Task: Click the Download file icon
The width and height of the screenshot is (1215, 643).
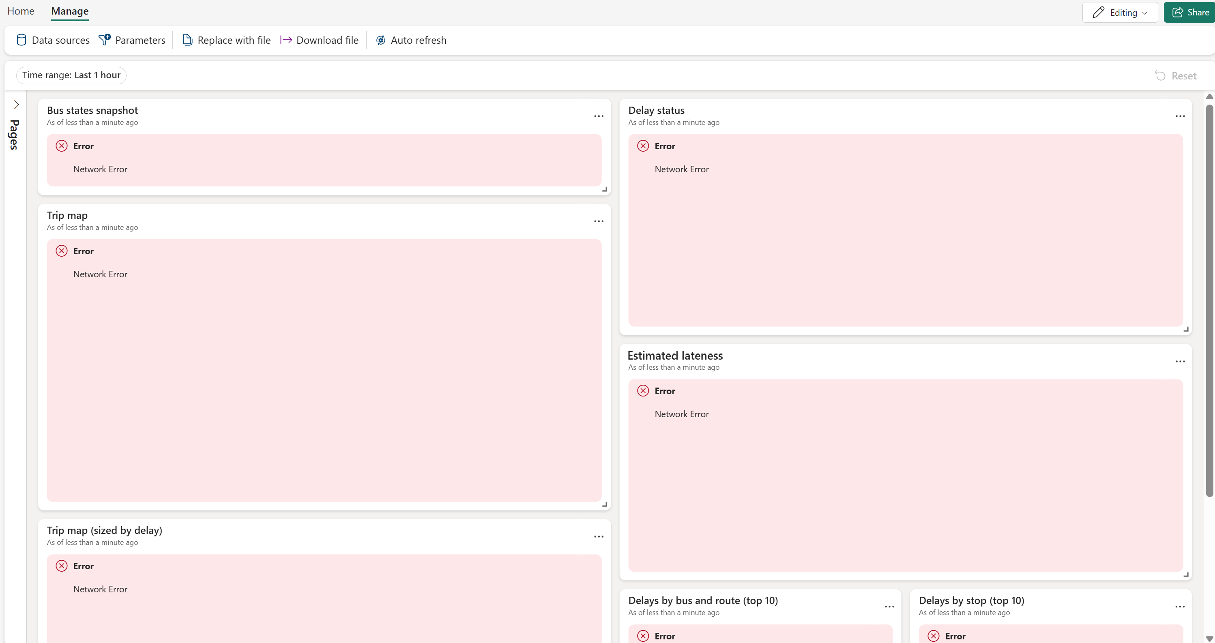Action: pos(286,40)
